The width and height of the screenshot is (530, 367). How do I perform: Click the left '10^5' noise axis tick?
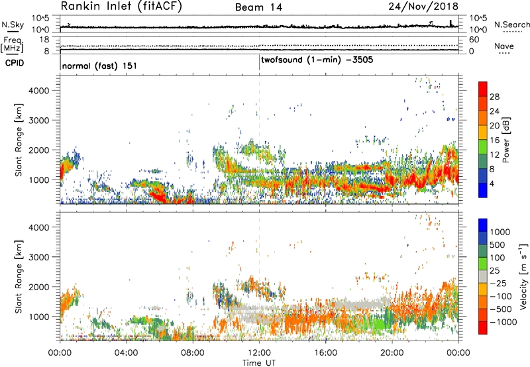coord(40,19)
